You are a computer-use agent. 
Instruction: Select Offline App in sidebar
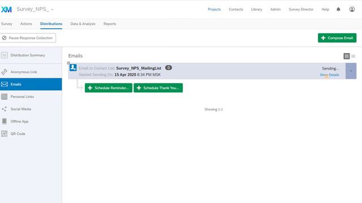point(31,121)
